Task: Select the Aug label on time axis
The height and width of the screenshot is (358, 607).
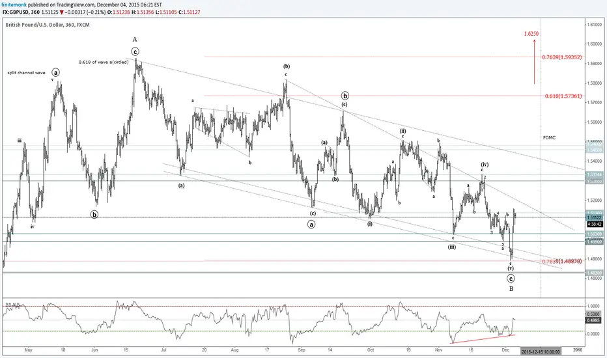Action: [x=234, y=350]
